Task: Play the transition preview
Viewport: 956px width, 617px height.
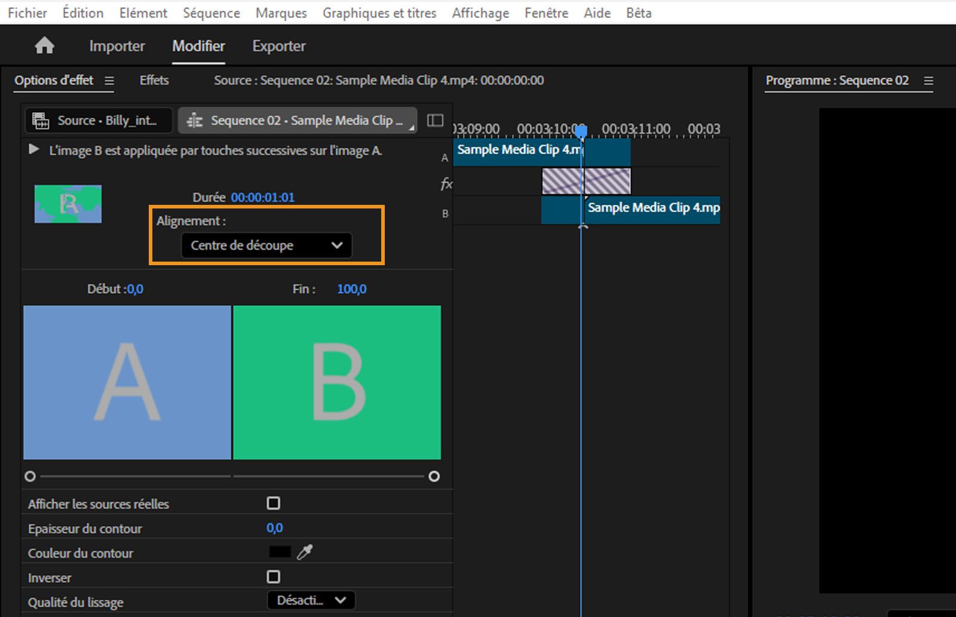Action: click(x=34, y=149)
